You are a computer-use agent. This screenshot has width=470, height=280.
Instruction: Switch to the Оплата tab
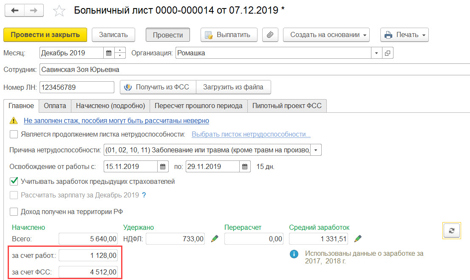[55, 106]
